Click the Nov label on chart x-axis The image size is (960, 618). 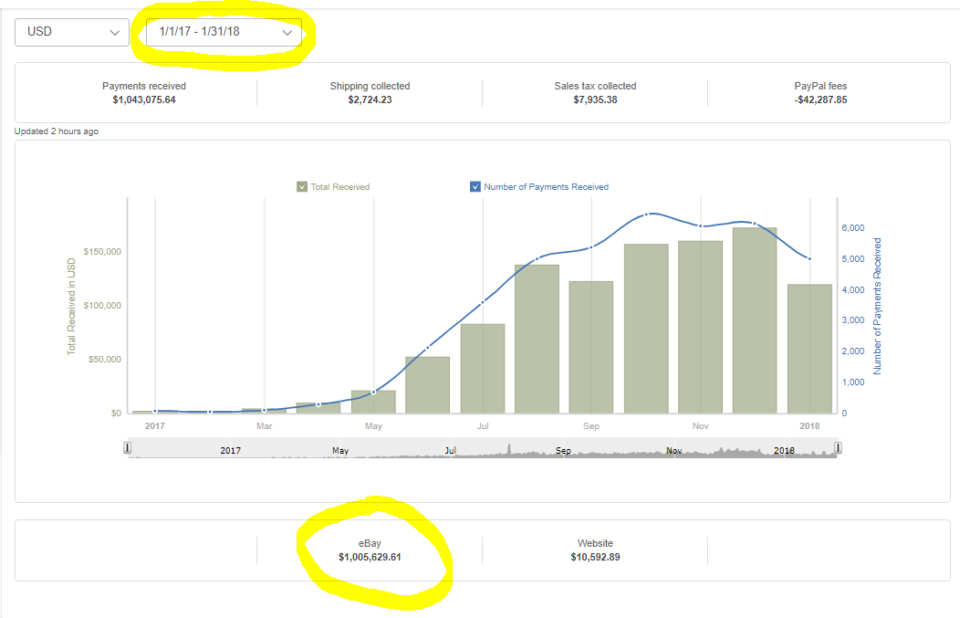[x=701, y=425]
